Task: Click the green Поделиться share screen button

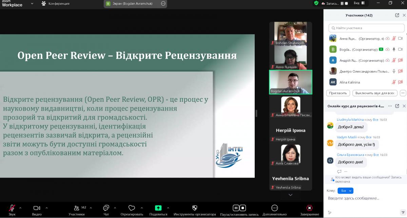Action: click(x=158, y=210)
